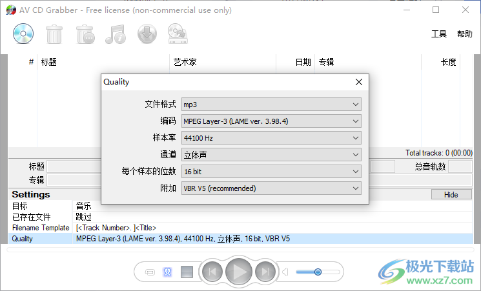Open the 编码 MPEG Layer-3 dropdown

tap(271, 121)
